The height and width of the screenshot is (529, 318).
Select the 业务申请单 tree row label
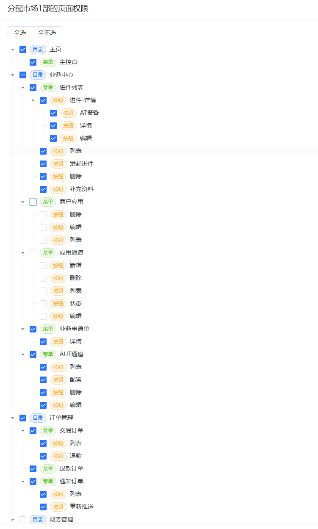pos(75,329)
